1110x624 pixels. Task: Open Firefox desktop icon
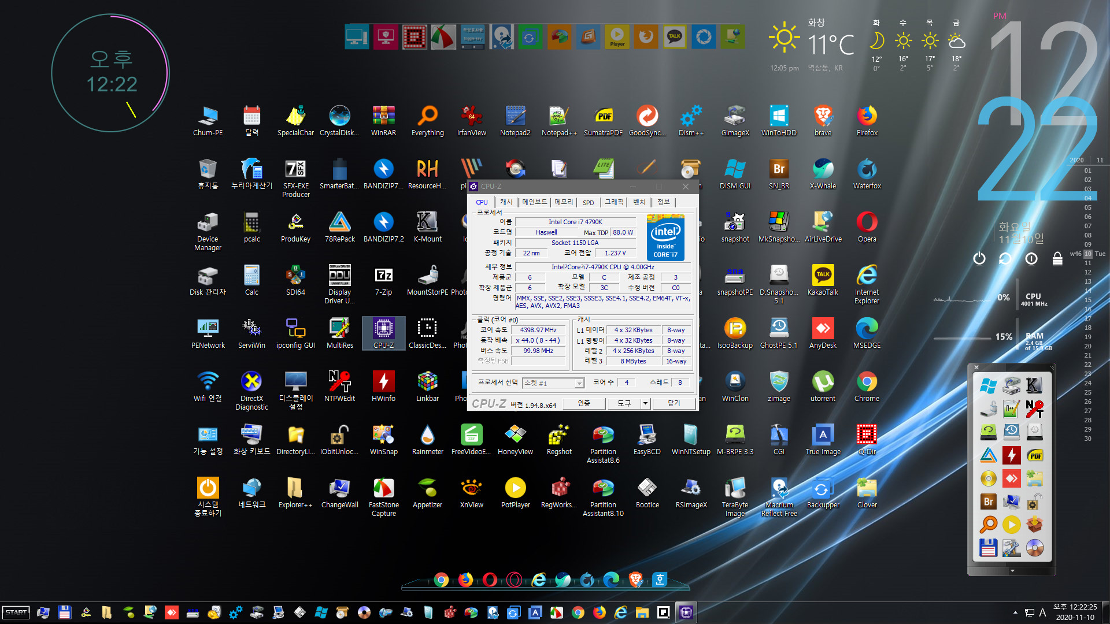[x=867, y=120]
